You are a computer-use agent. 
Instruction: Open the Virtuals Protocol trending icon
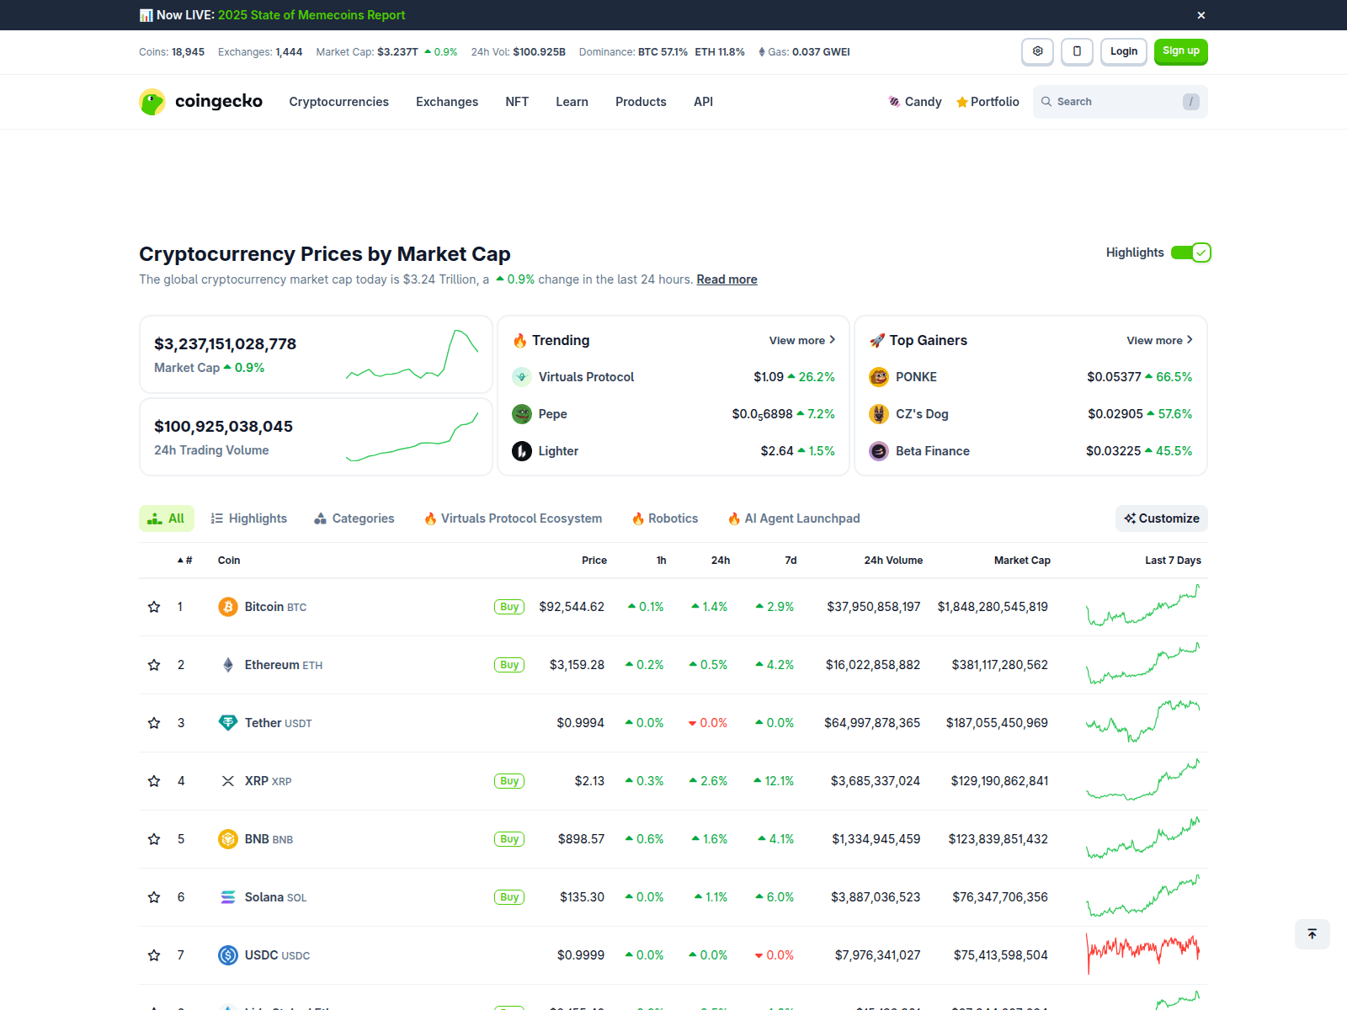click(x=522, y=377)
